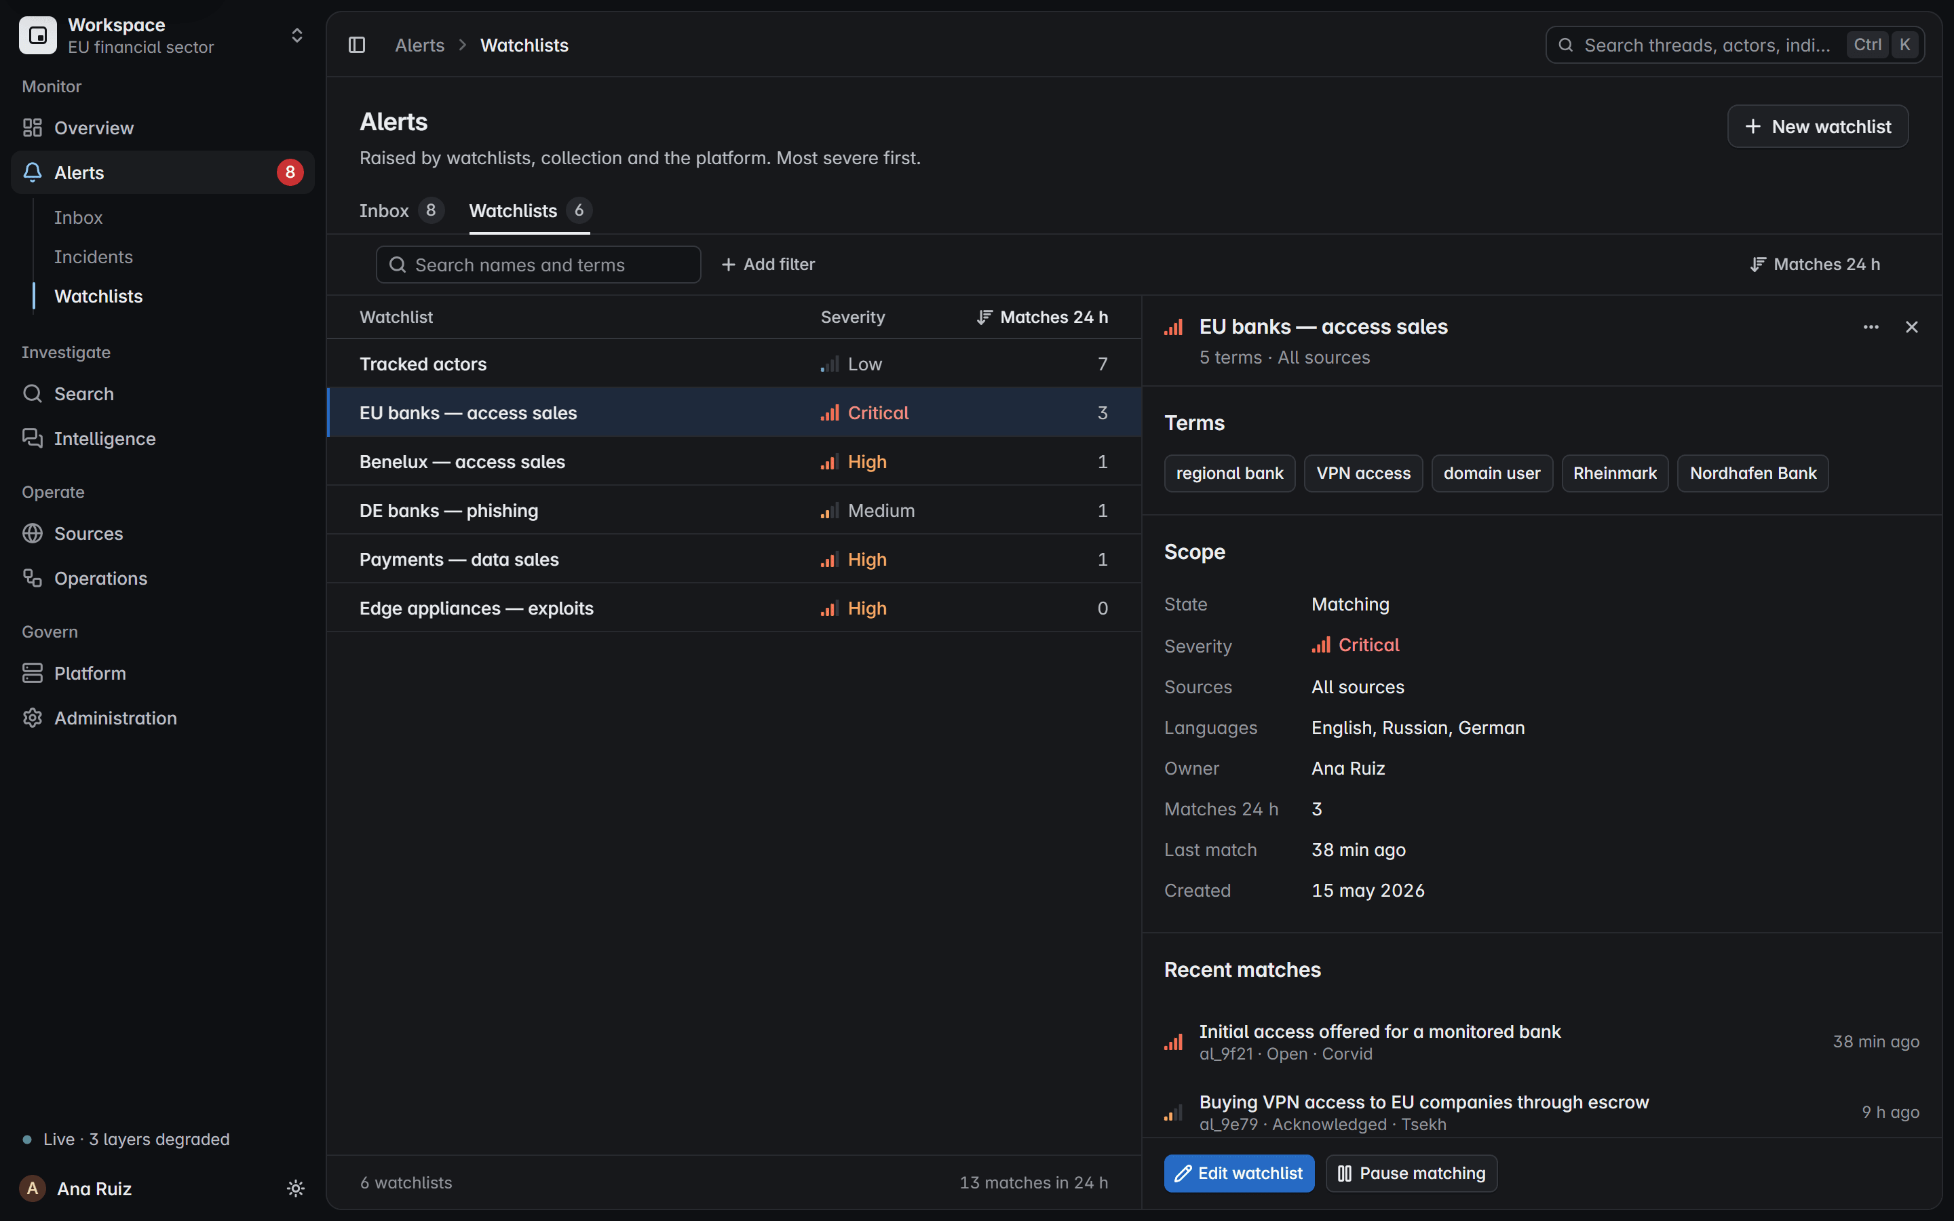Image resolution: width=1954 pixels, height=1221 pixels.
Task: Click Critical severity icon in EU banks row
Action: point(830,412)
